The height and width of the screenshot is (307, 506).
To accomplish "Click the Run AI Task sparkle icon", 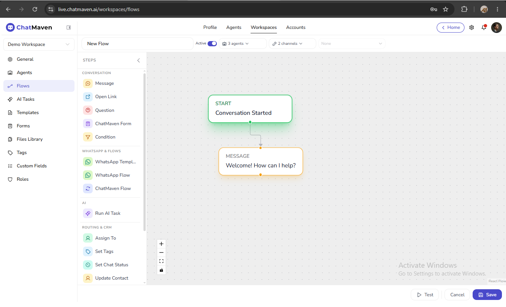I will click(88, 213).
